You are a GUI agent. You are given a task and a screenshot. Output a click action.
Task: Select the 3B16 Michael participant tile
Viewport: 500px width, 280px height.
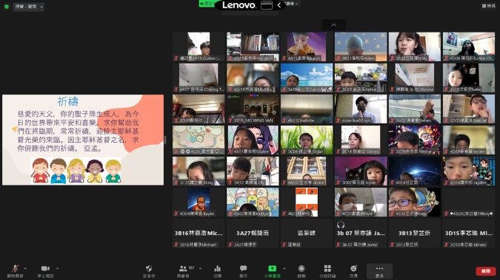point(199,233)
